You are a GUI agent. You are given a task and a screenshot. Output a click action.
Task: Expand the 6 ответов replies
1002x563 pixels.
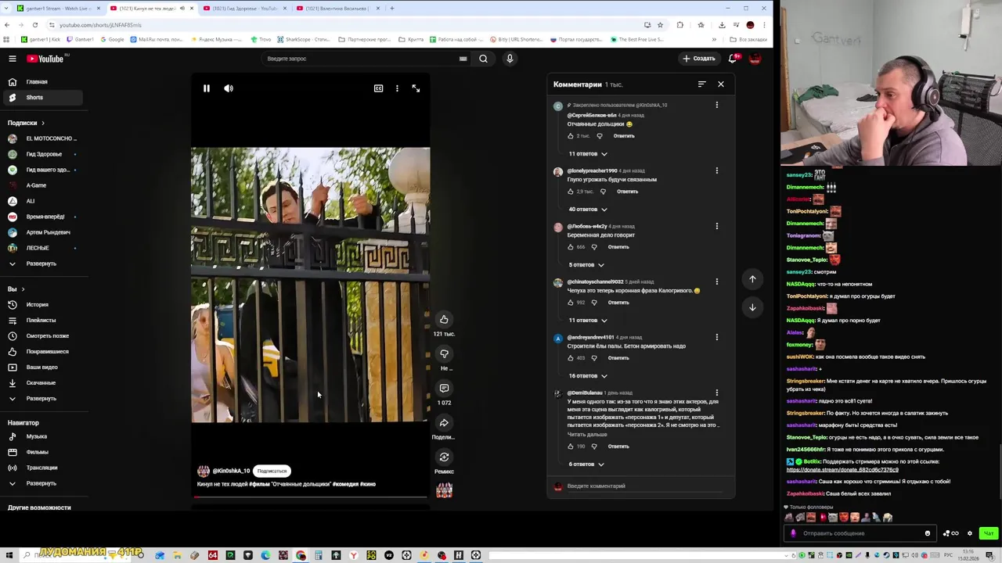pyautogui.click(x=586, y=464)
